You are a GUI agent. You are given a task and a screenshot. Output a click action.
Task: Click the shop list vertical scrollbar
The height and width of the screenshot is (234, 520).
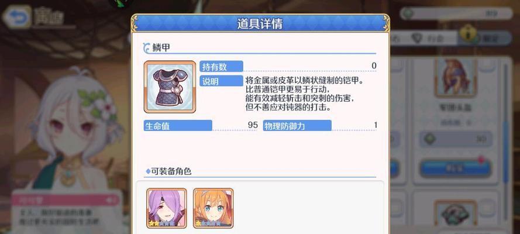(x=505, y=123)
